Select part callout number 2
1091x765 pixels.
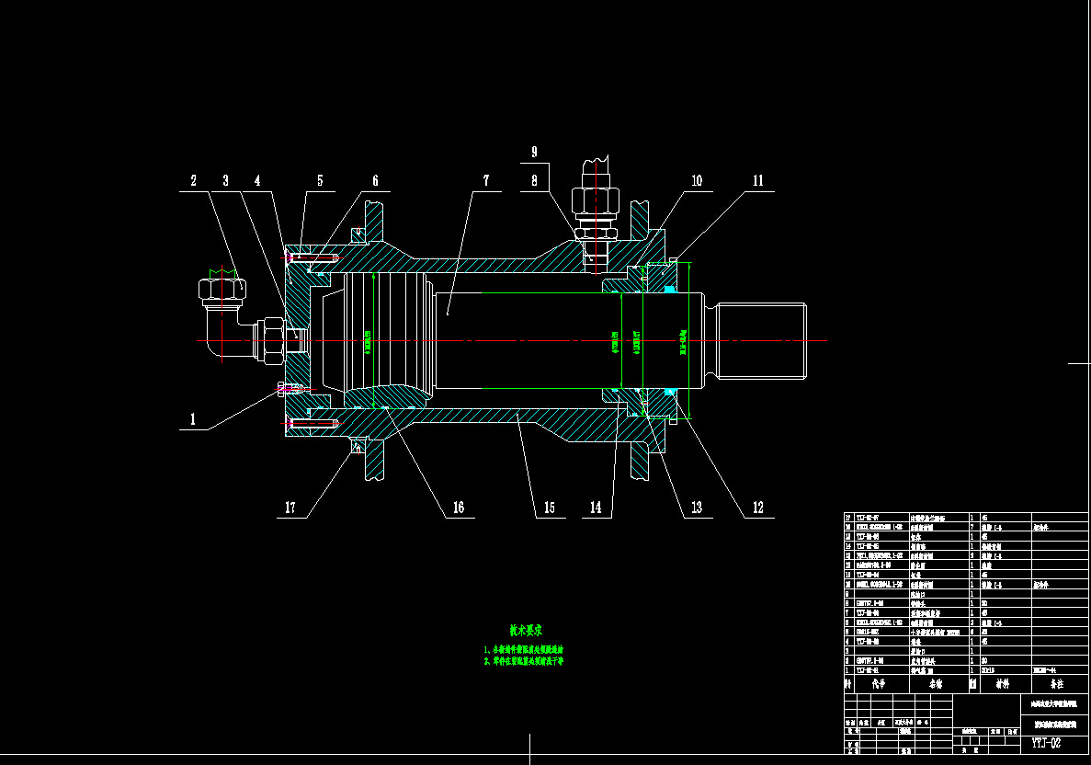coord(193,180)
